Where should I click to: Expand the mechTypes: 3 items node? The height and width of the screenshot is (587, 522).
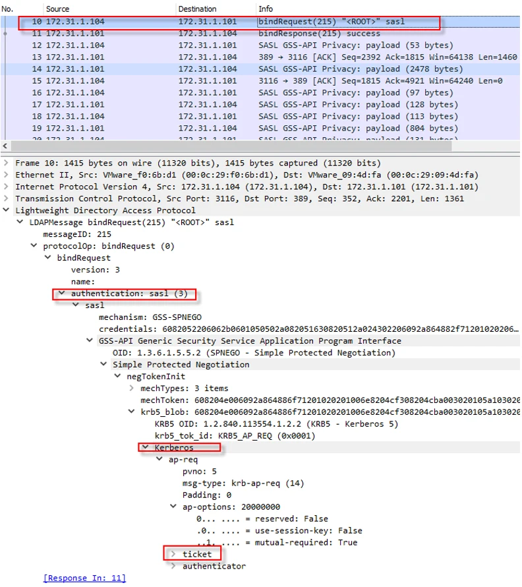click(x=132, y=388)
